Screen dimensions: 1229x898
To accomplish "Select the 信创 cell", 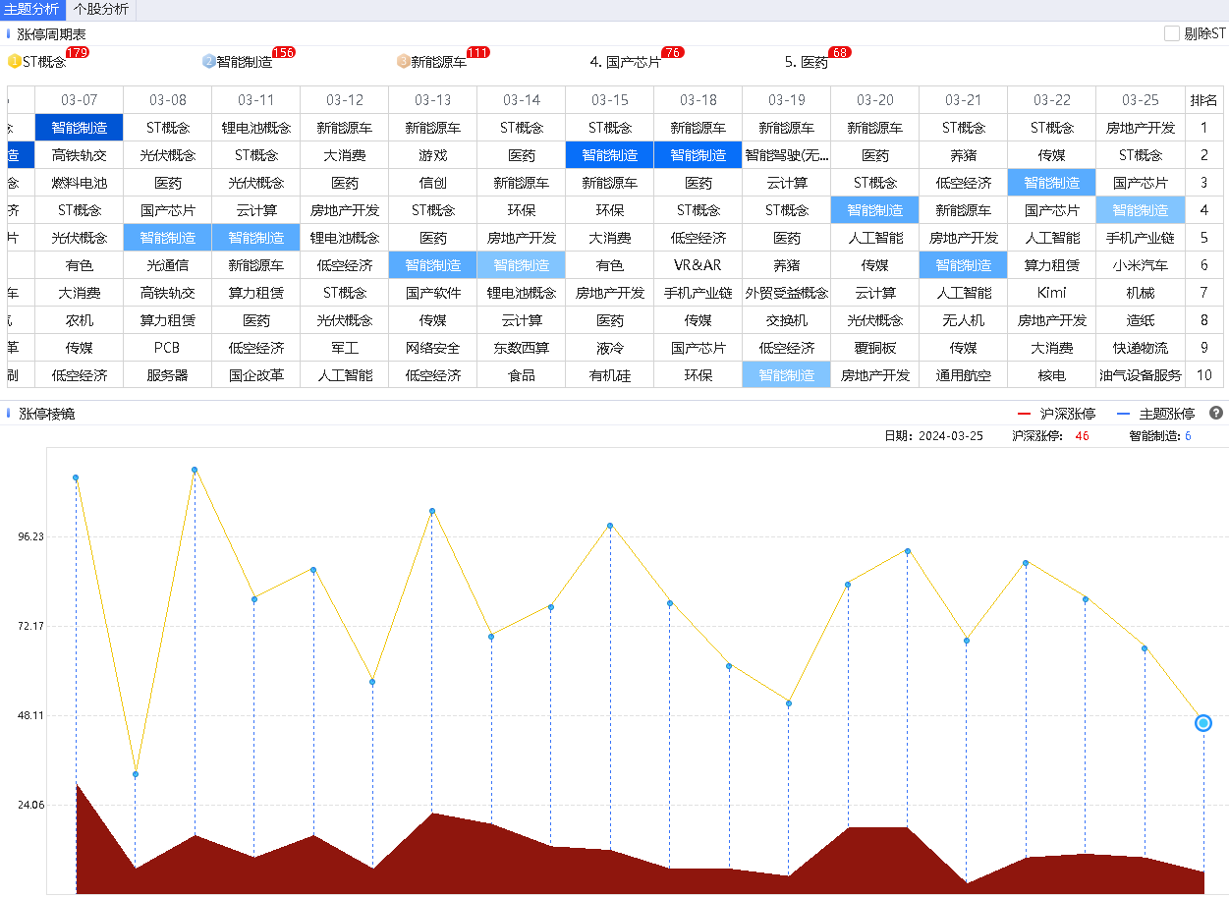I will tap(433, 183).
